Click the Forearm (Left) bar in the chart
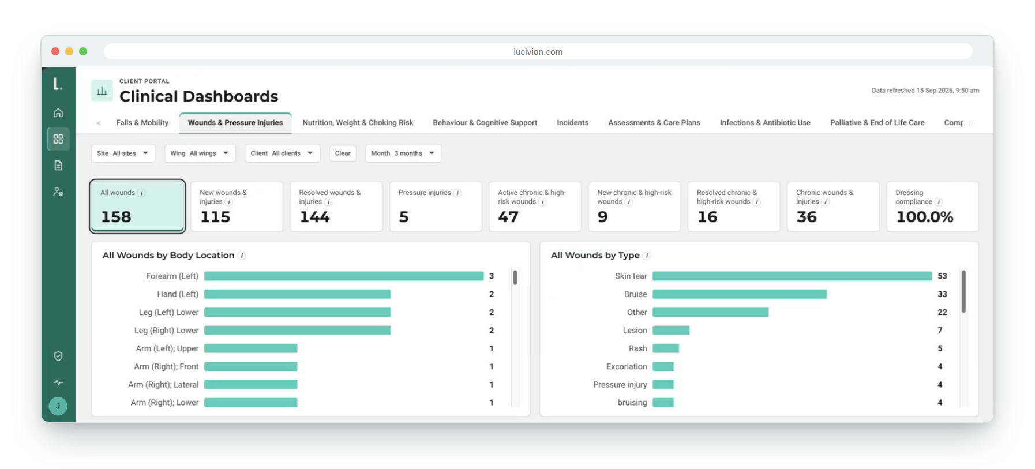Viewport: 1035px width, 469px height. 344,276
